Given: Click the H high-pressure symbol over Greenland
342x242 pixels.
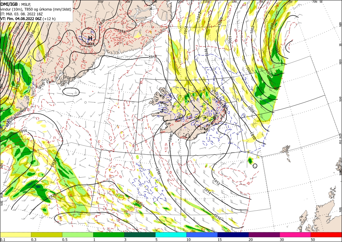Looking at the screenshot, I should (90, 39).
